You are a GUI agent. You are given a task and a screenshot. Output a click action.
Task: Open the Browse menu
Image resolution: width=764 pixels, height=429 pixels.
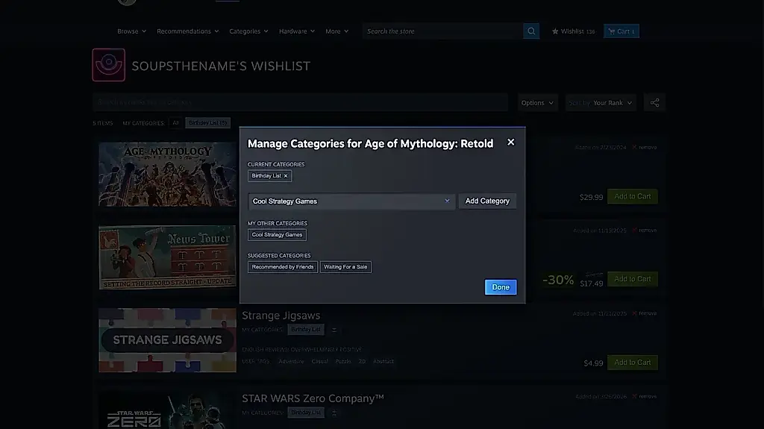pos(131,31)
